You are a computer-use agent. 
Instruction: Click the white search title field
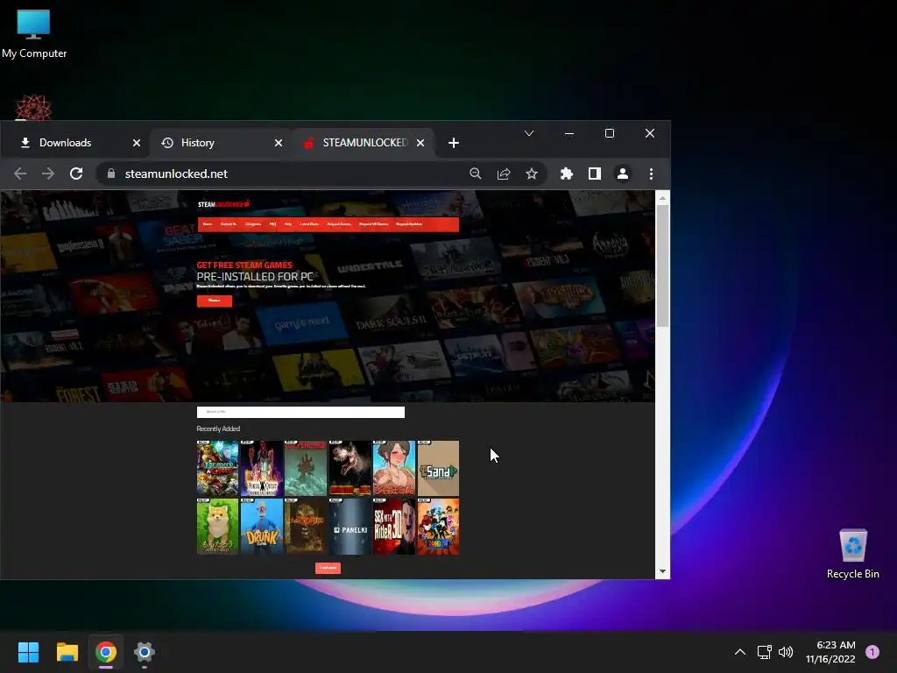tap(300, 412)
